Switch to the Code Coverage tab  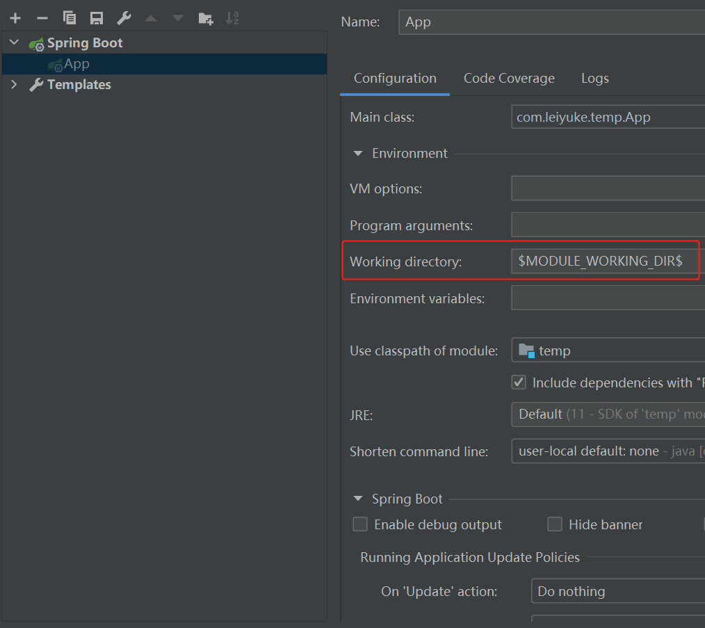tap(509, 79)
